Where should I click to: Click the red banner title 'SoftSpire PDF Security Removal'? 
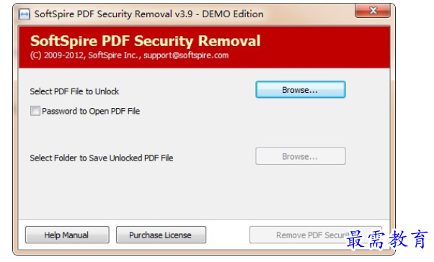click(x=146, y=41)
